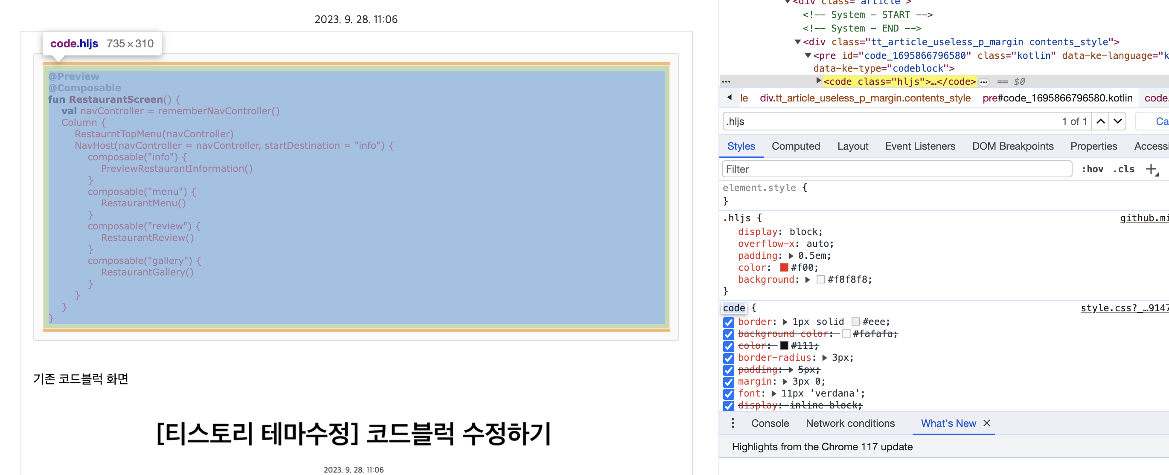Toggle the :hov element state button

1092,169
